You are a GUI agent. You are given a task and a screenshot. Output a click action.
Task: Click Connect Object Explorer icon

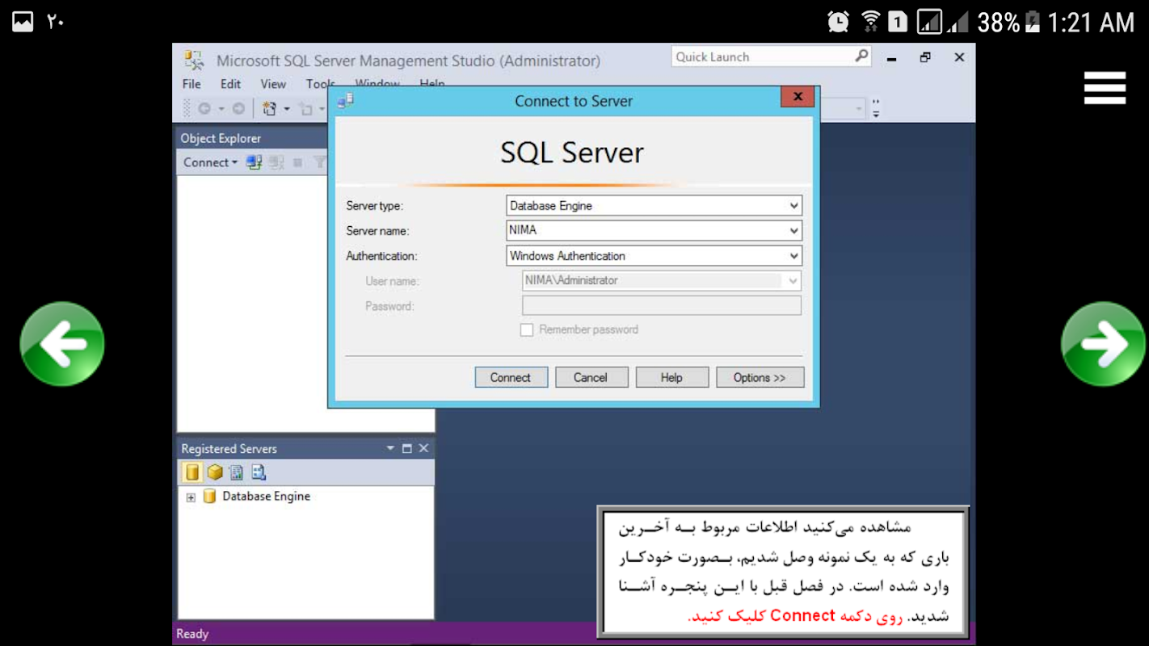255,162
